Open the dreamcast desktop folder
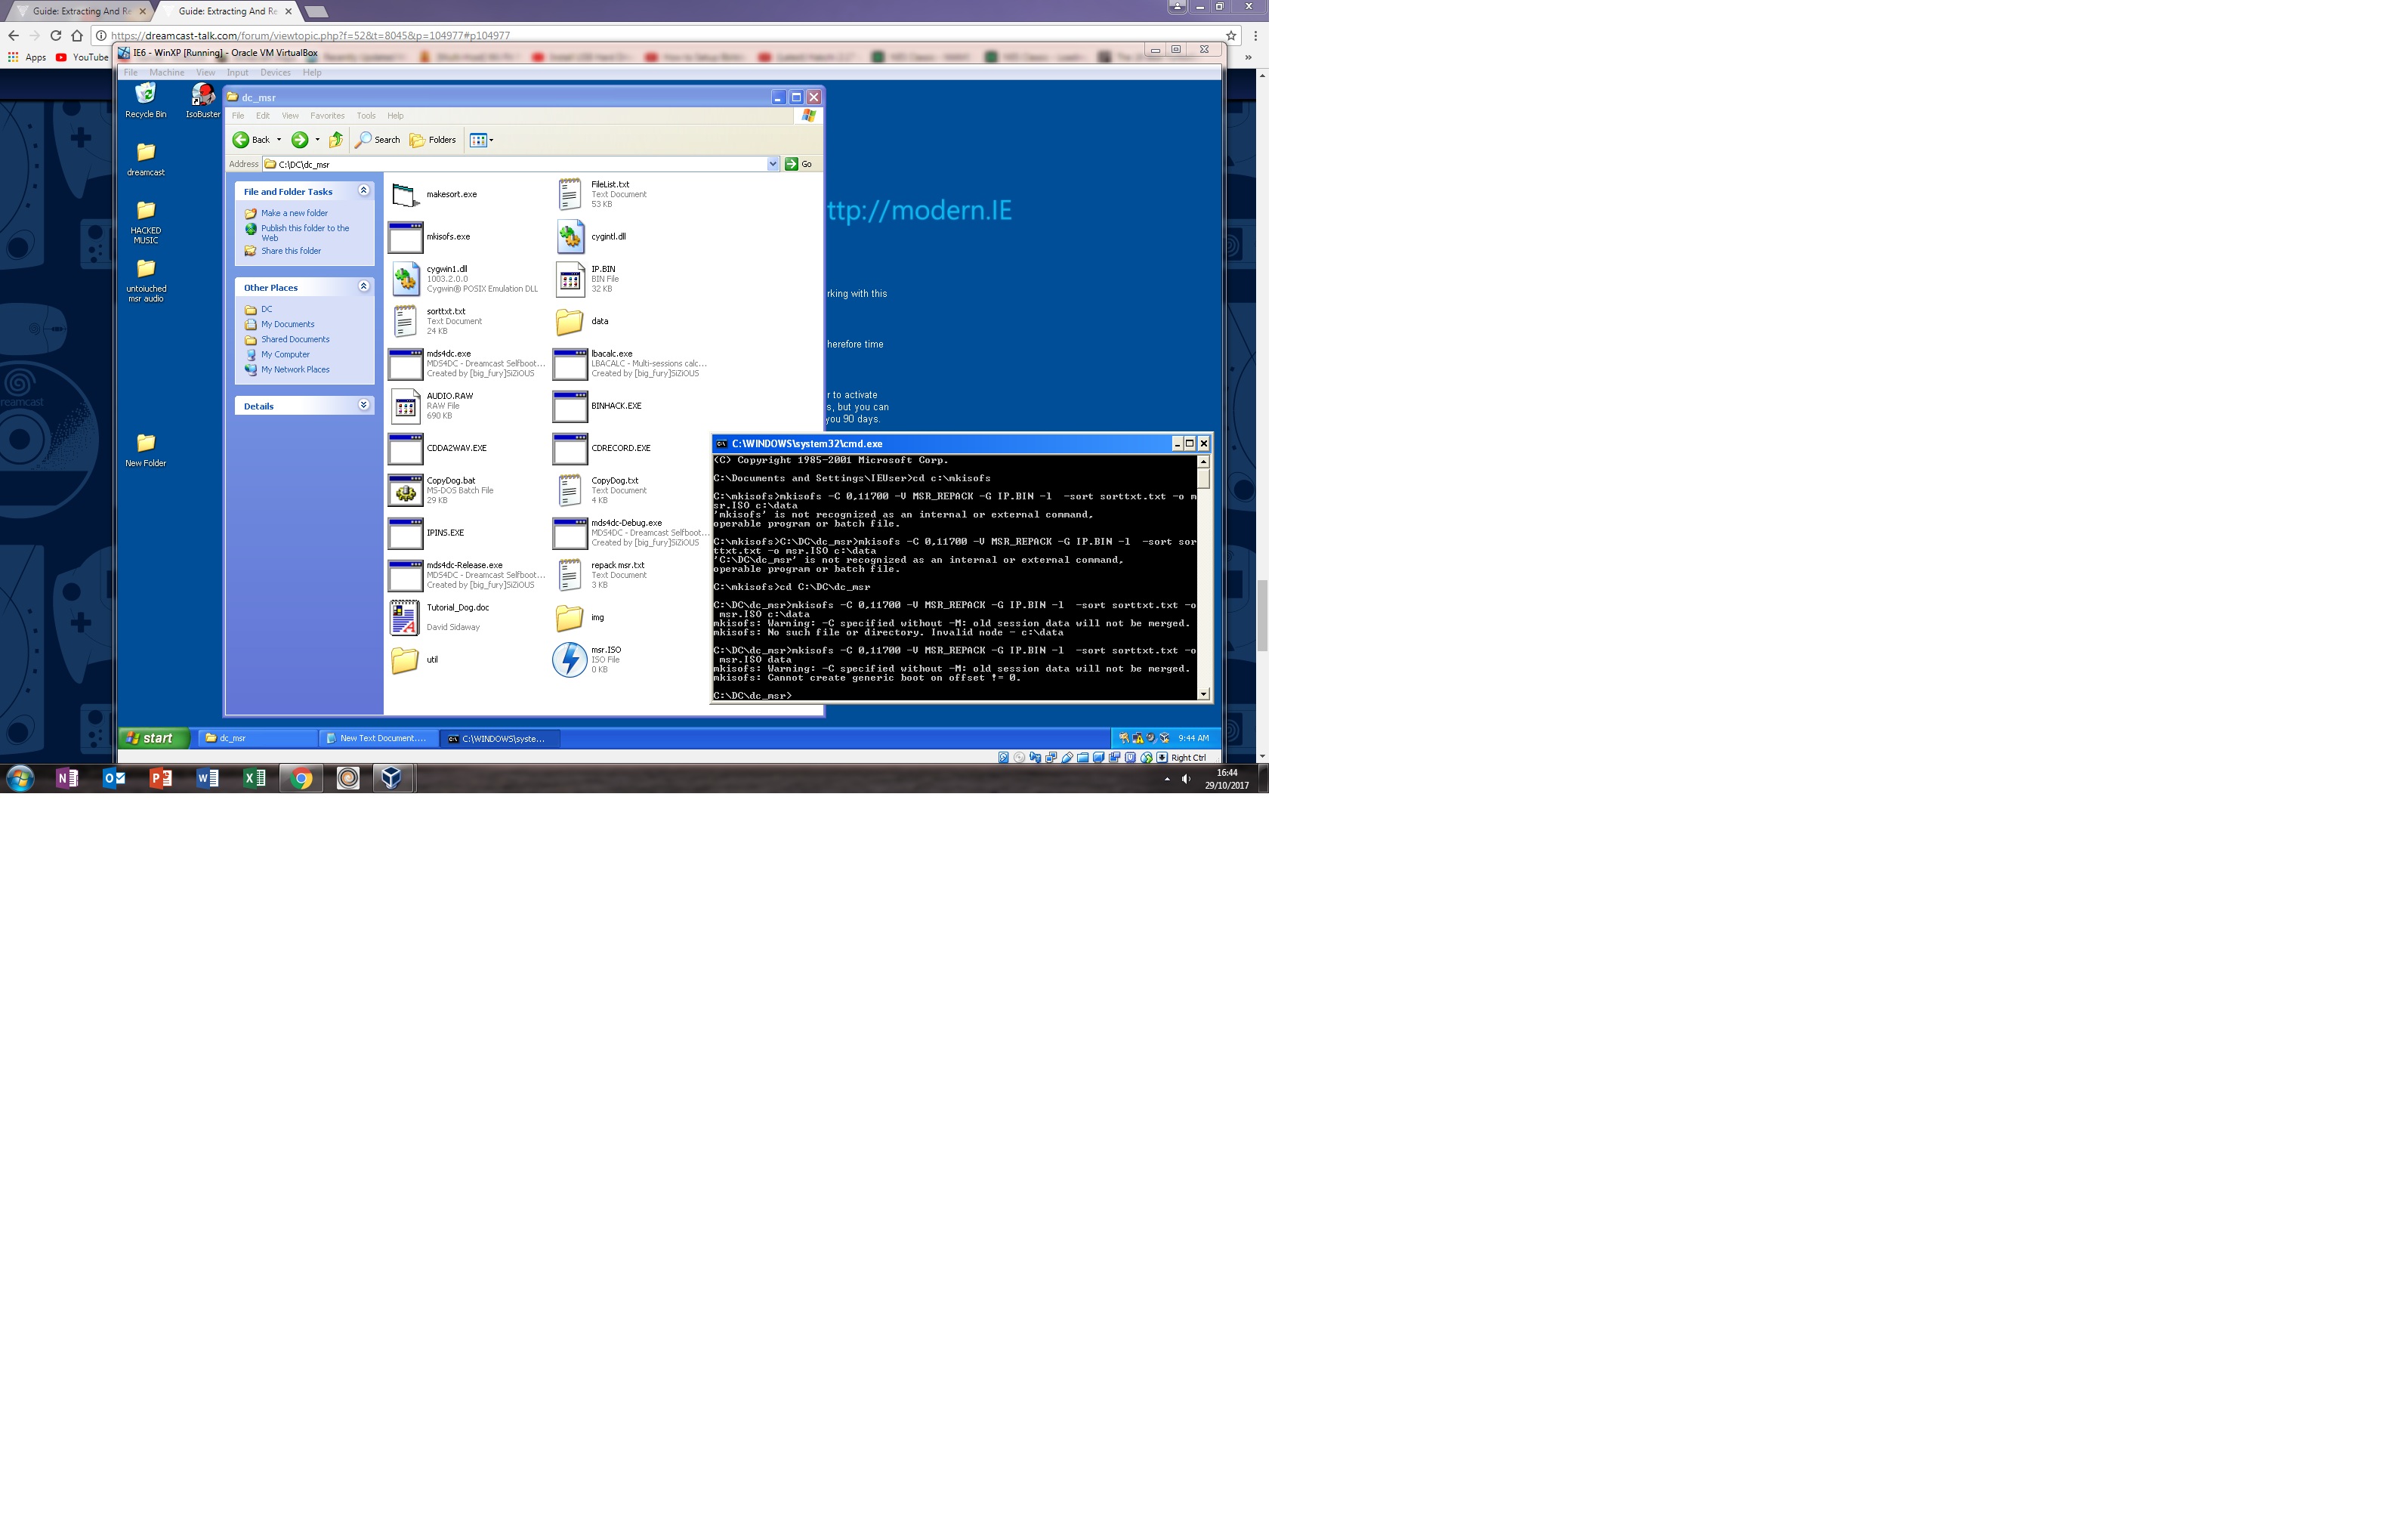Viewport: 2408px width, 1526px height. 146,158
